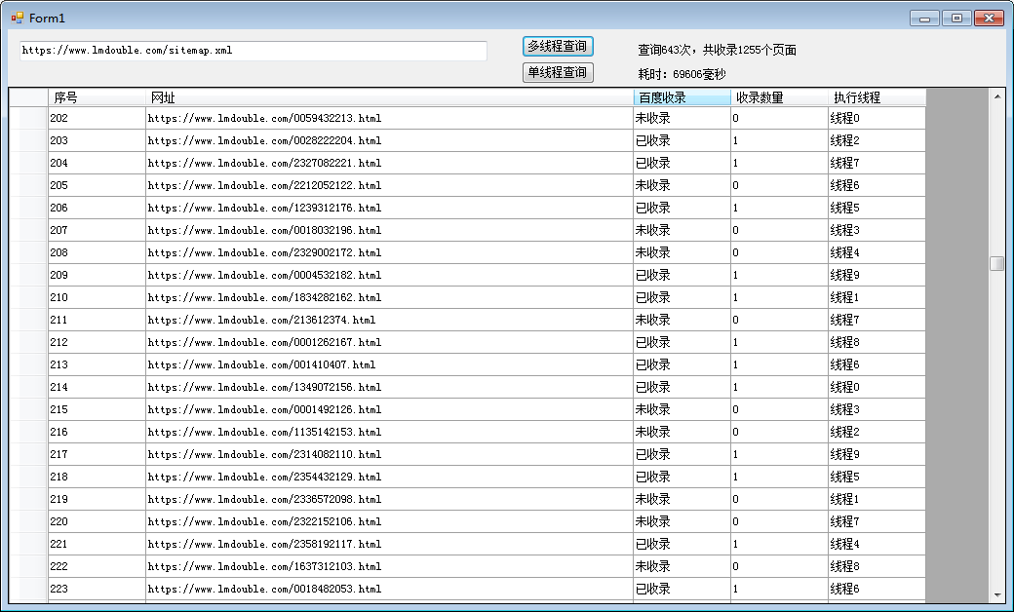Click 收录数量 value in row 207
The width and height of the screenshot is (1014, 612).
pos(779,230)
